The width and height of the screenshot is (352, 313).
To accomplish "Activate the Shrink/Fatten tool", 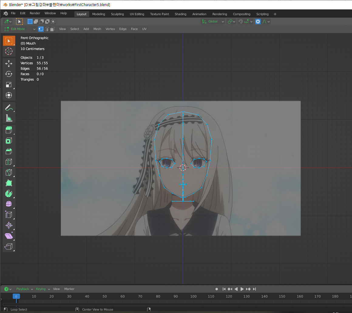I will pyautogui.click(x=9, y=225).
